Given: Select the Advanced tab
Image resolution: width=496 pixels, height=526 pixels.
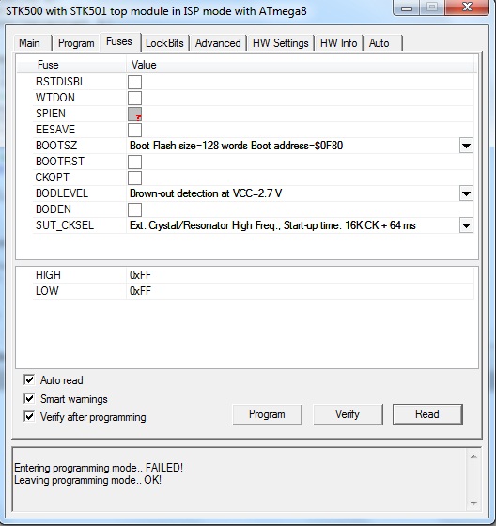Looking at the screenshot, I should [x=218, y=43].
